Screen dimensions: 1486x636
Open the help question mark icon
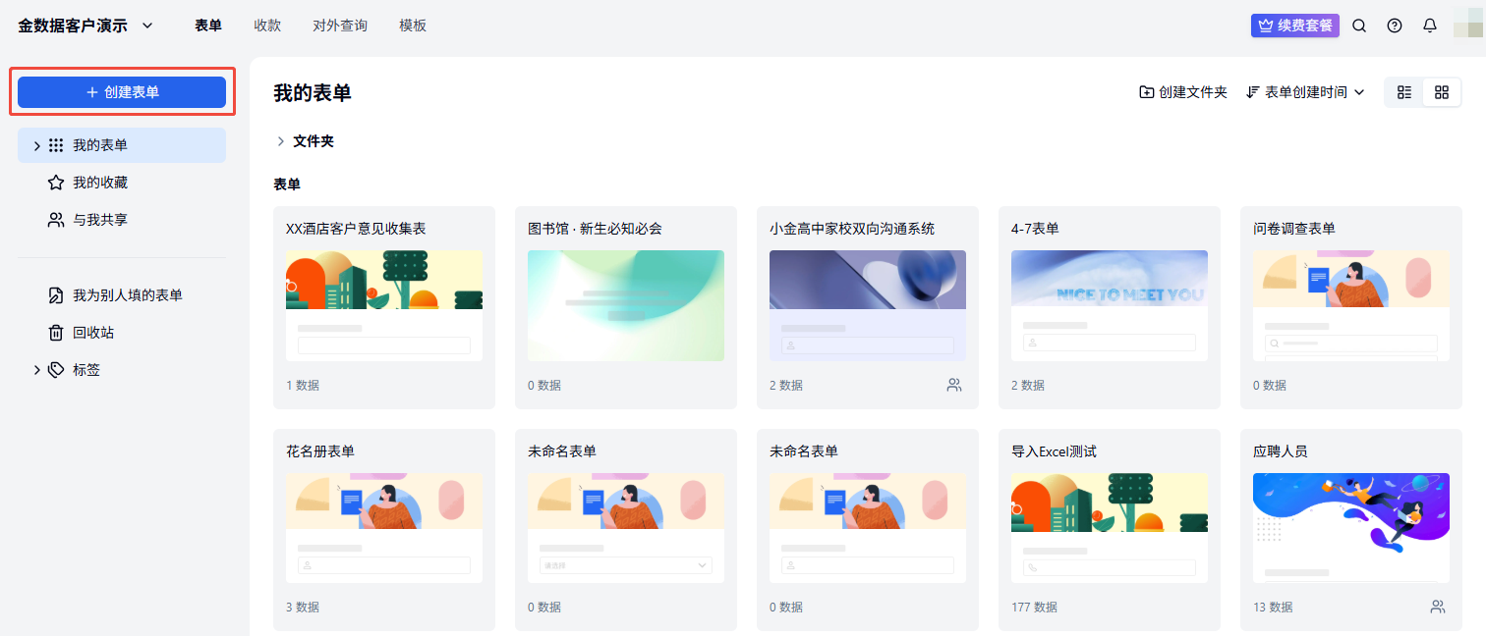point(1395,26)
